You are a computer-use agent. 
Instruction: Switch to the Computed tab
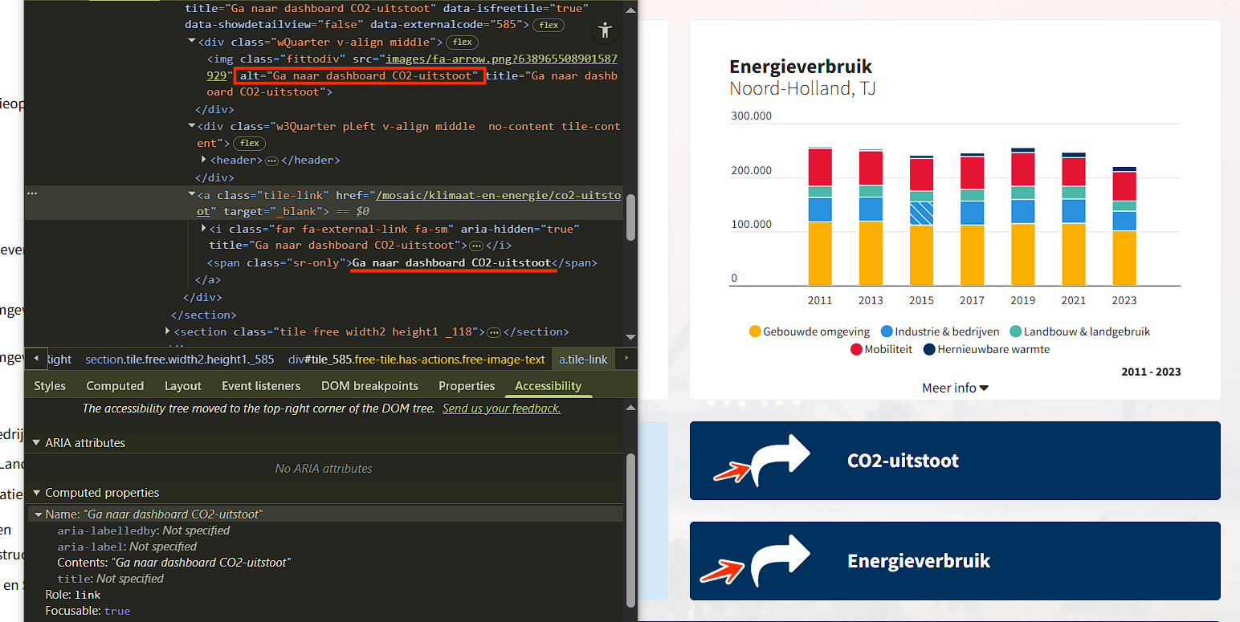click(x=115, y=386)
